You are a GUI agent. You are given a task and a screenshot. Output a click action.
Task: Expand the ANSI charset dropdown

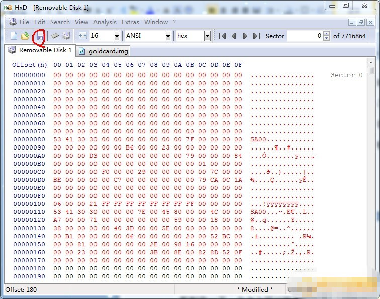168,36
